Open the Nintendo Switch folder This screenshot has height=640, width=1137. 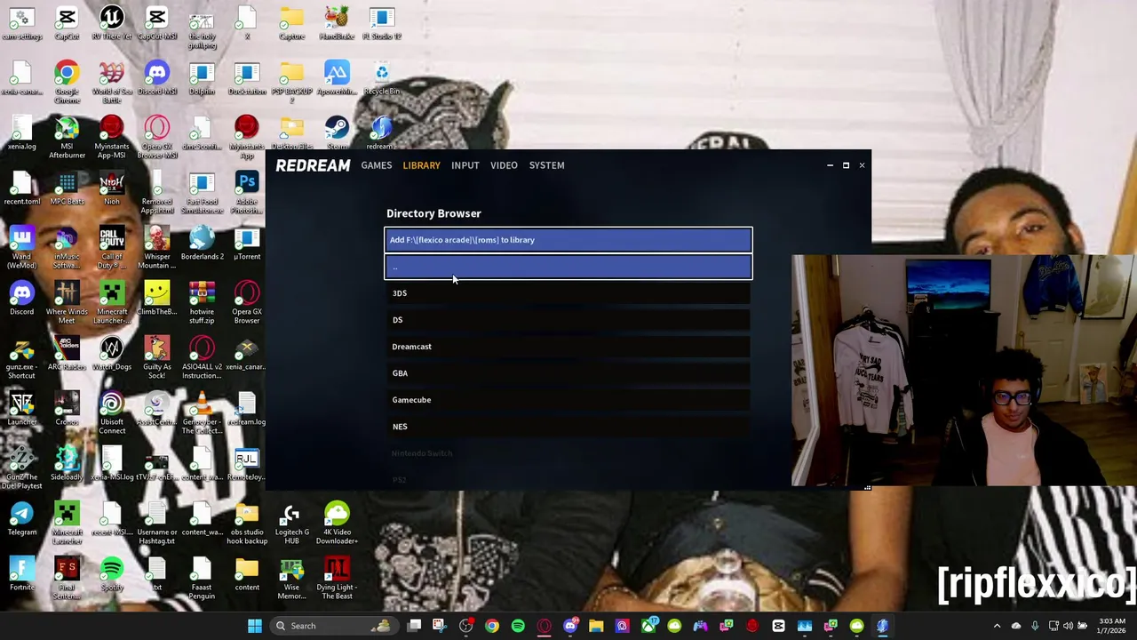tap(568, 453)
